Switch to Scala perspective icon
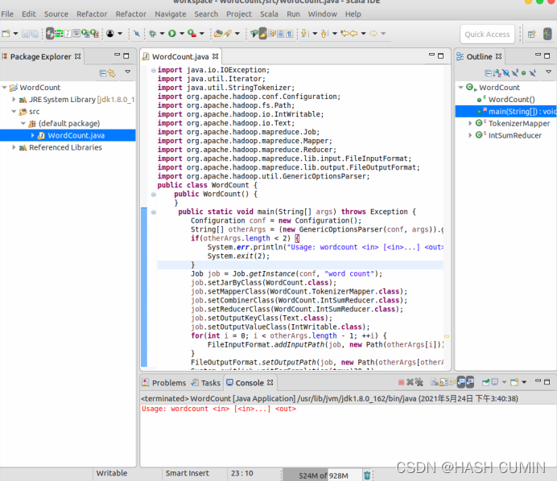 point(547,34)
